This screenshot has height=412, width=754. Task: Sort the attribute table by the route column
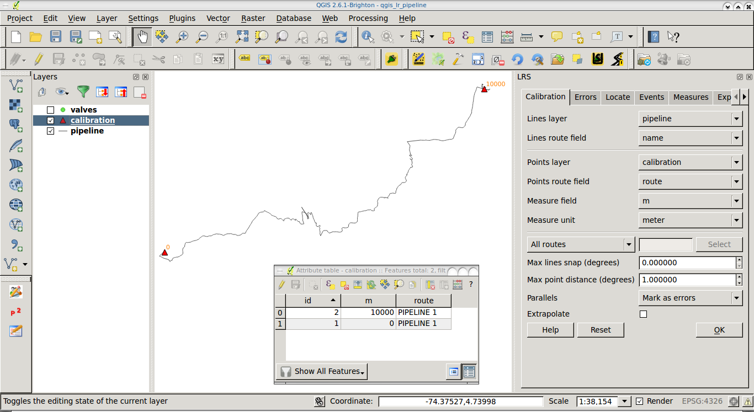(423, 301)
